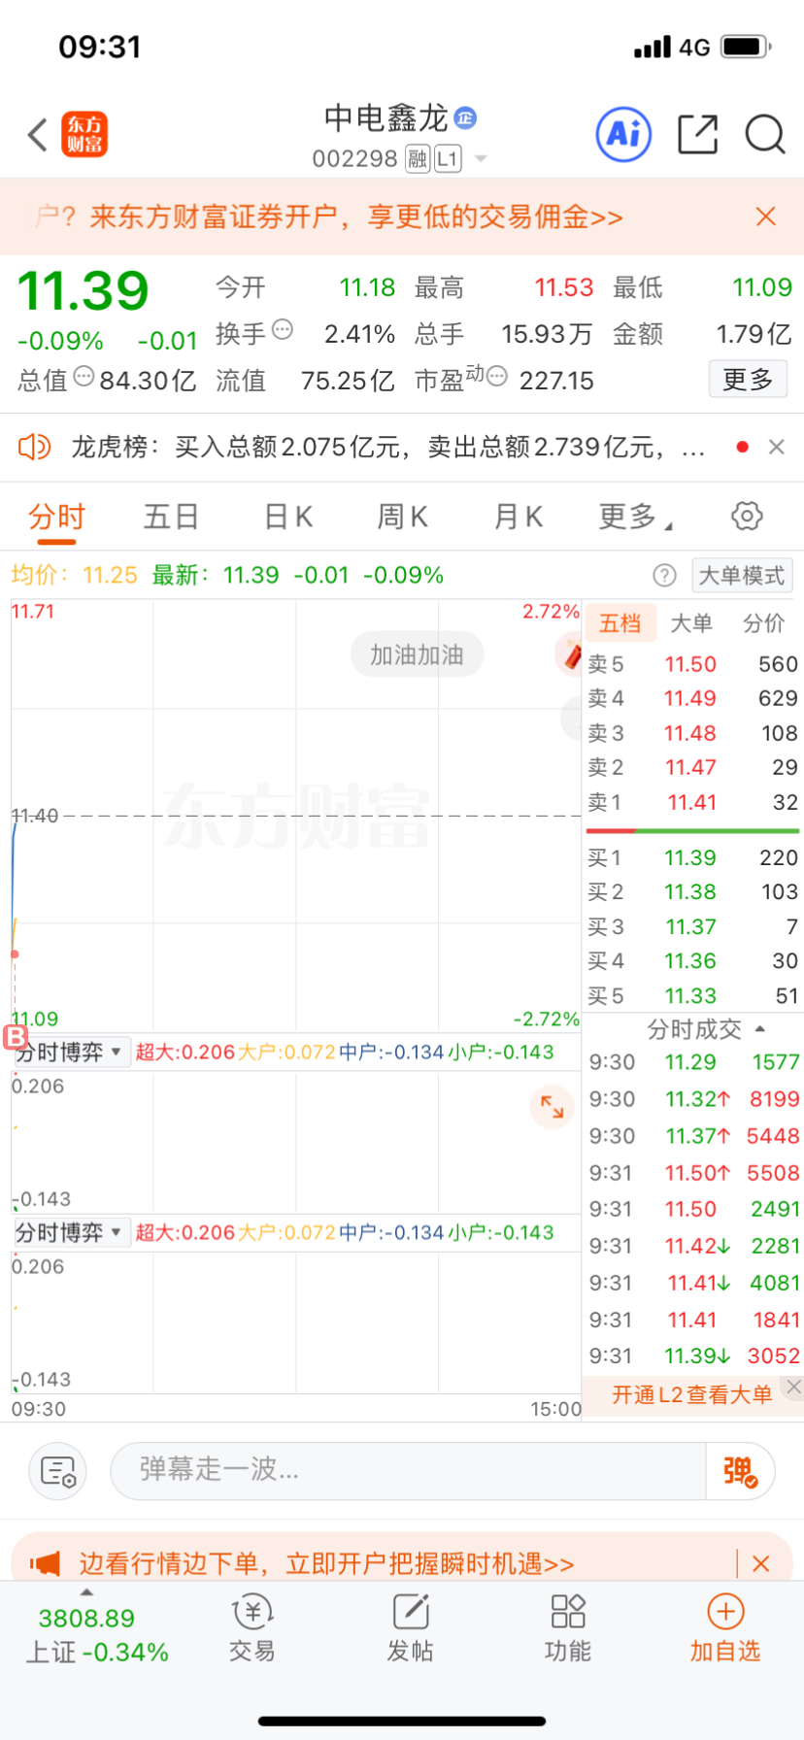Switch to the 分时 chart tab
Viewport: 804px width, 1740px height.
(x=56, y=517)
